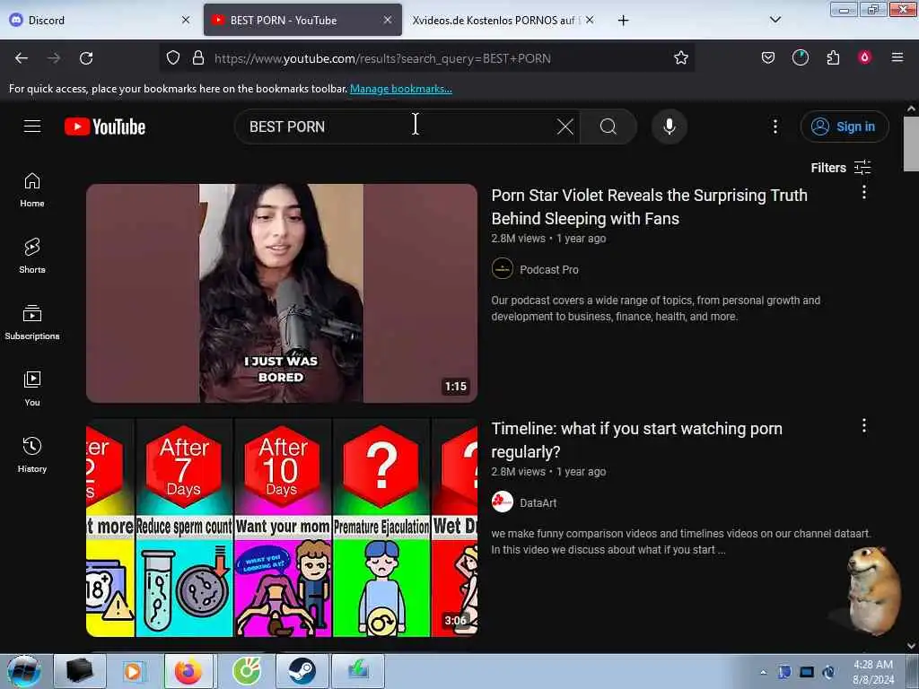Start voice search with microphone icon
This screenshot has width=919, height=689.
tap(670, 126)
